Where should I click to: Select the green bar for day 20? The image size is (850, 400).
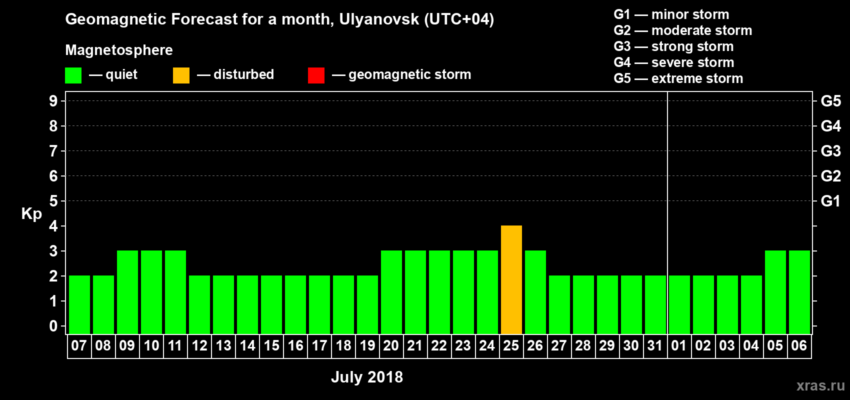391,292
